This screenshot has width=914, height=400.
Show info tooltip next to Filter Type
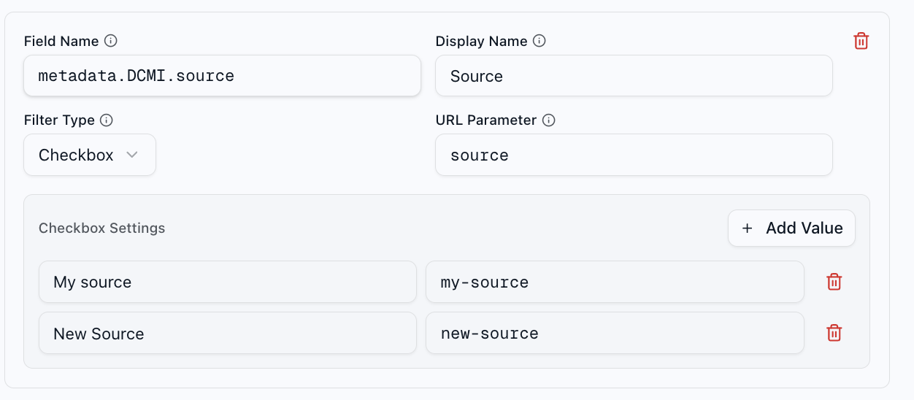pos(107,120)
